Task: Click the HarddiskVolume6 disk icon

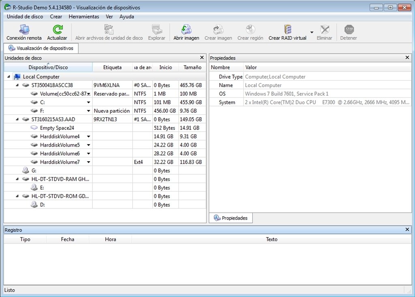Action: point(34,153)
